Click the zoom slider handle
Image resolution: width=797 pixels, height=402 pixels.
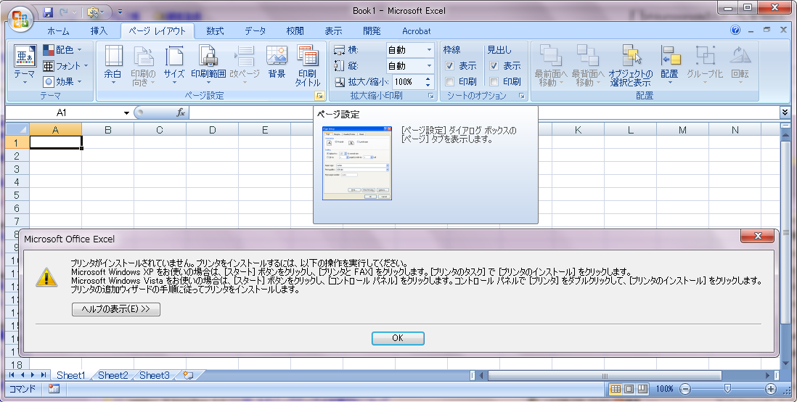pos(727,389)
